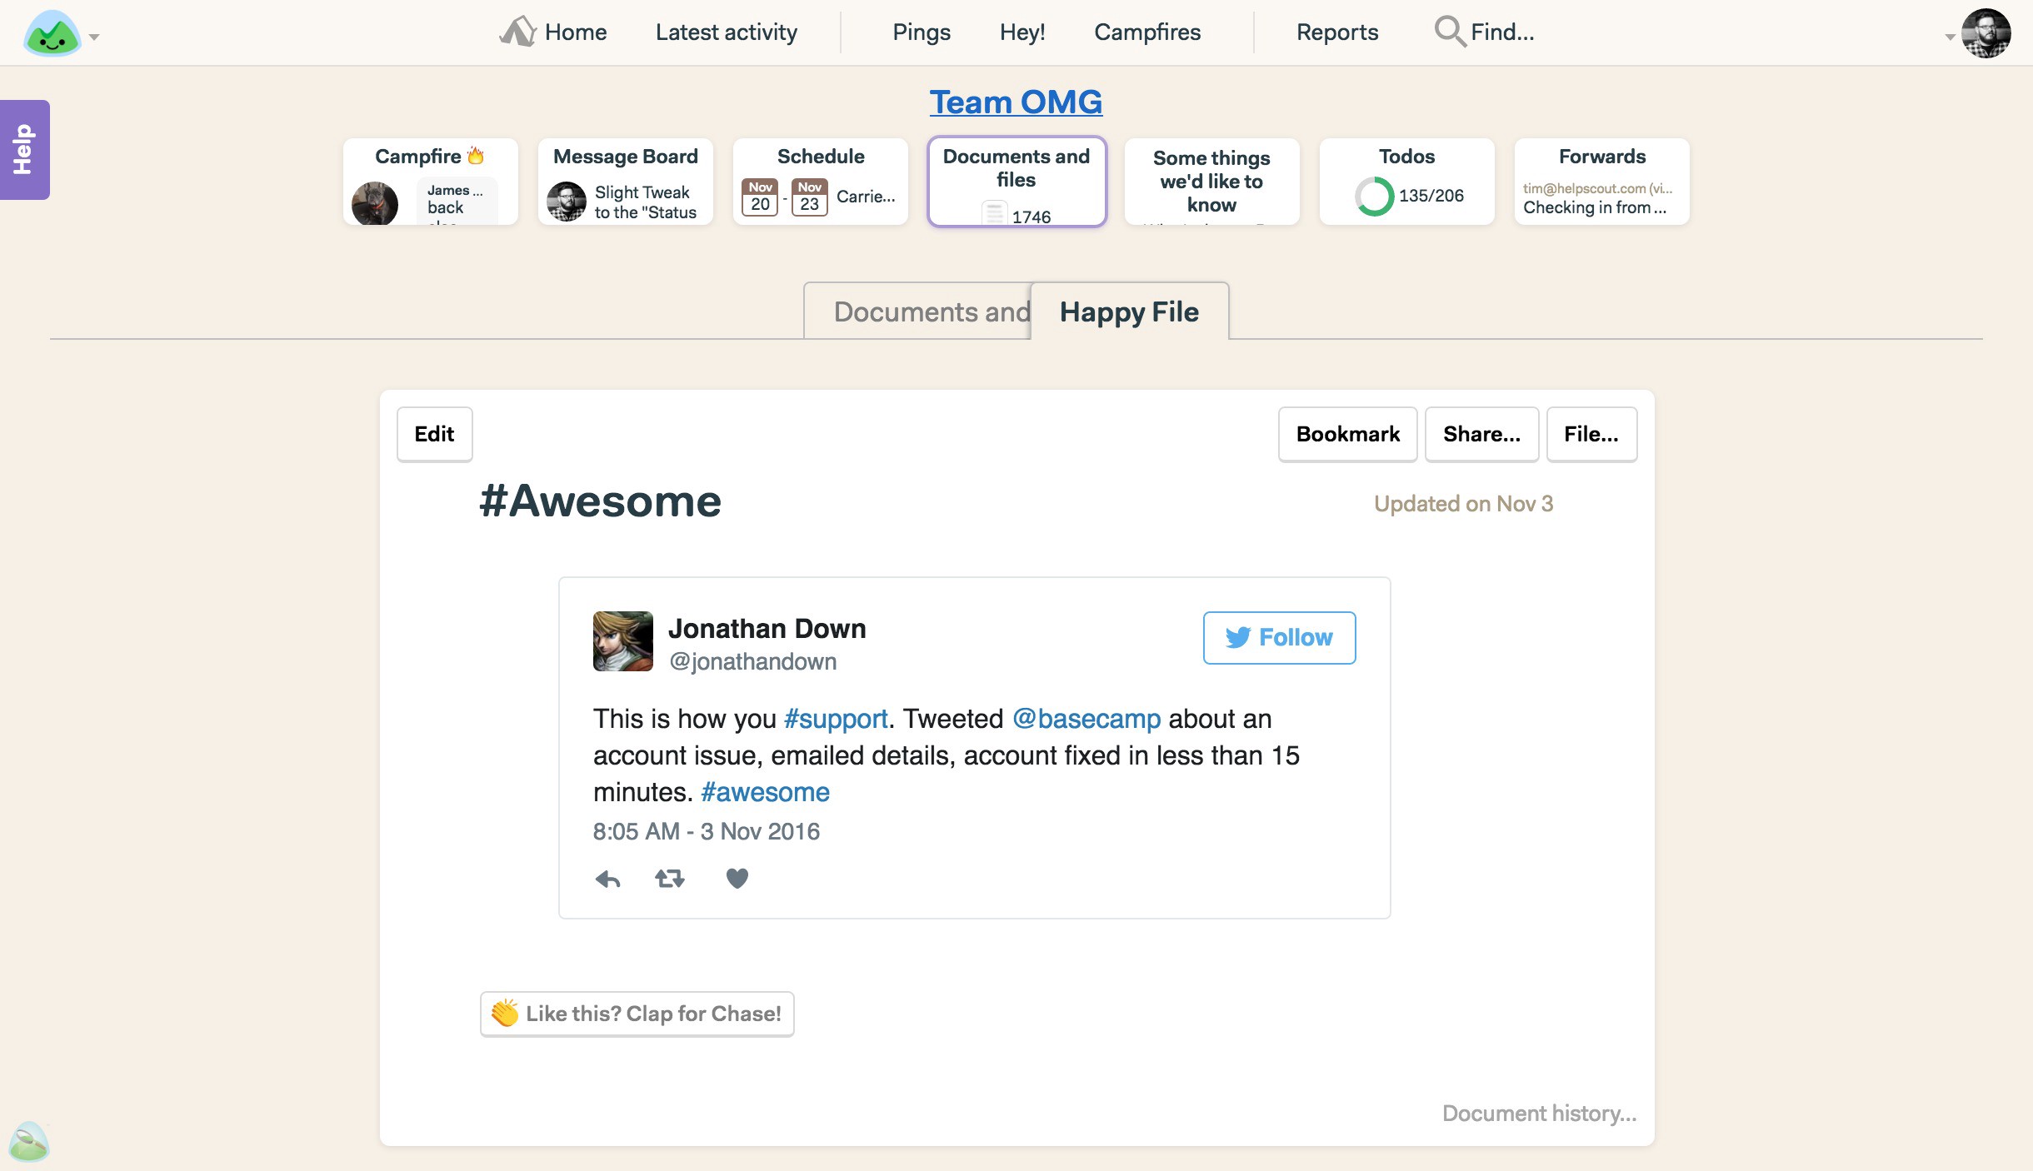Click Slight Tweak to the Status text
2033x1171 pixels.
pos(645,202)
